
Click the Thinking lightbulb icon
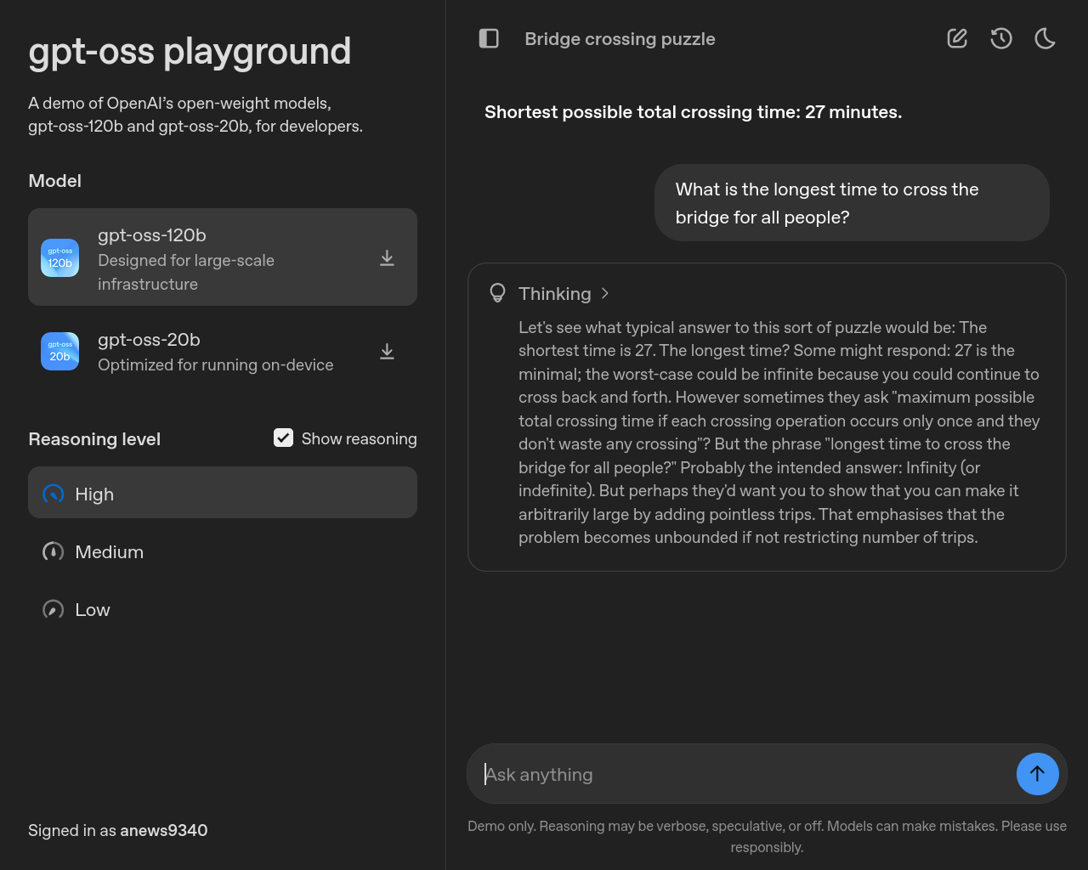(498, 294)
